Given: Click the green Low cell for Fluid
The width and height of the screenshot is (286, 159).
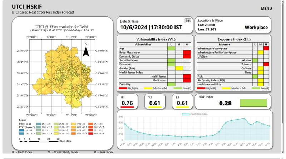Looking at the screenshot, I should [255, 76].
